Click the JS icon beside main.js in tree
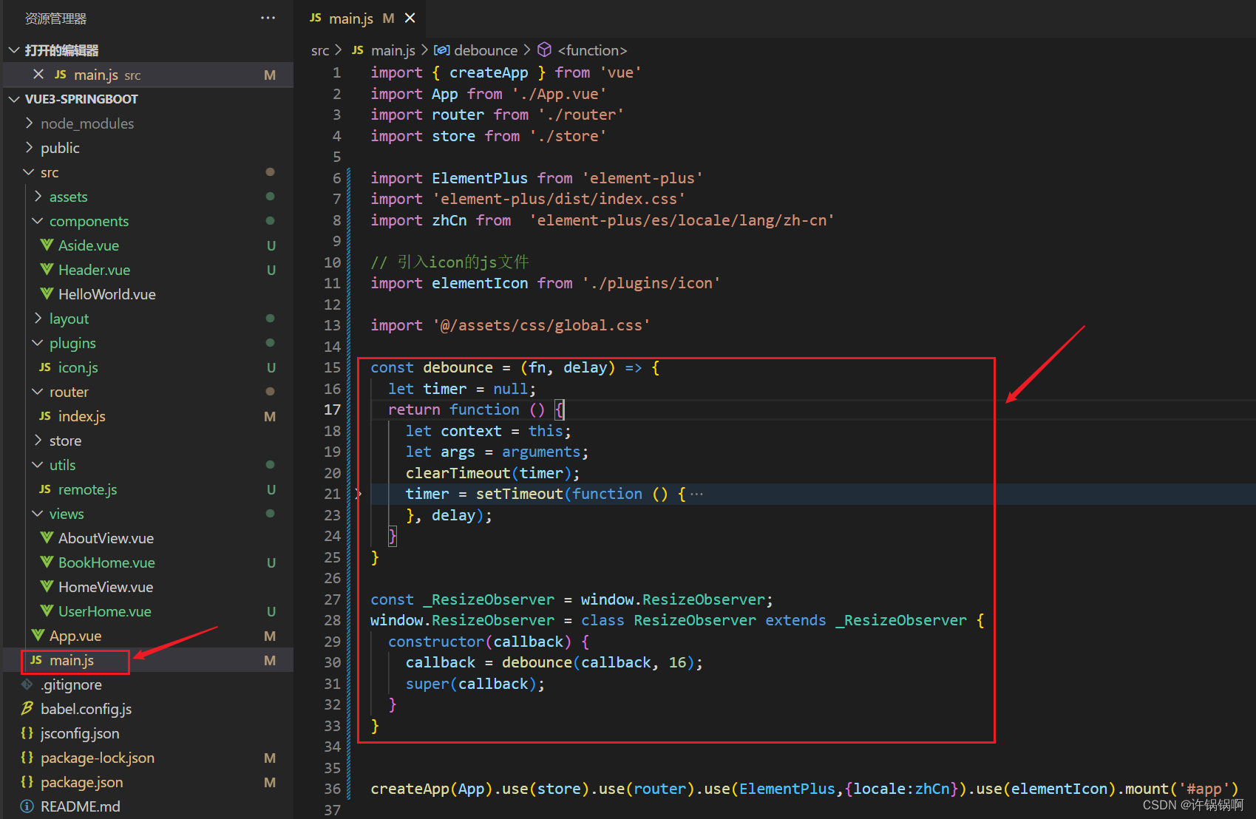This screenshot has height=819, width=1256. tap(36, 660)
